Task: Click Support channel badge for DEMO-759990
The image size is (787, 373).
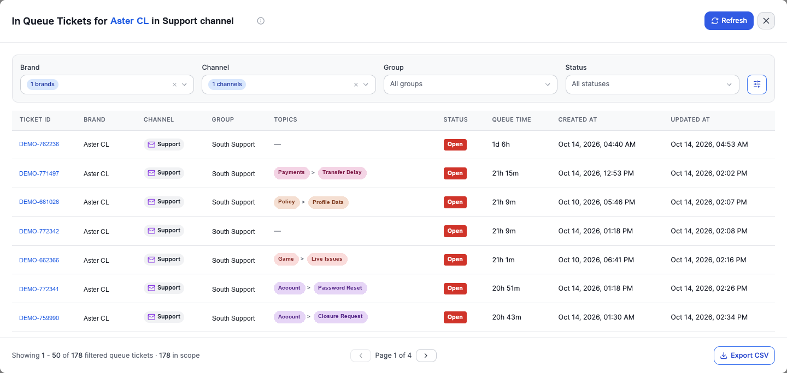Action: click(164, 317)
